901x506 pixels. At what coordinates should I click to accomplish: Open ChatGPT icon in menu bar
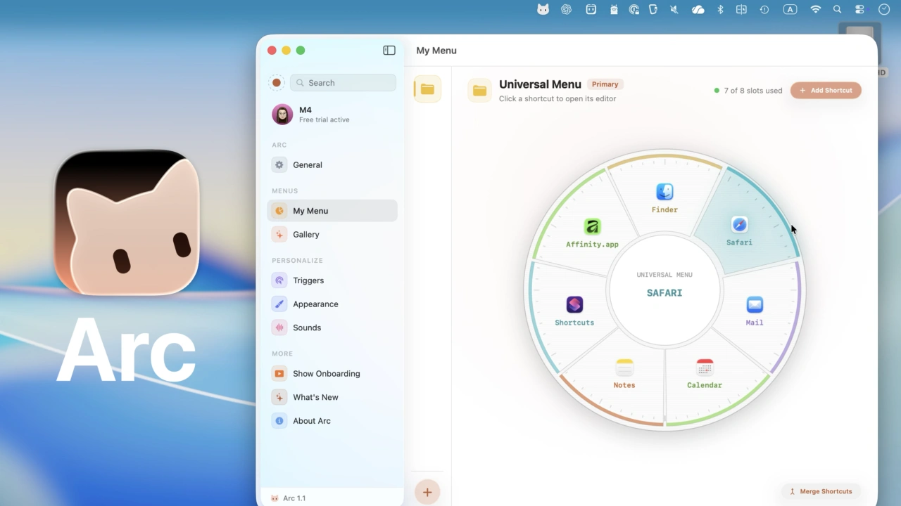566,9
